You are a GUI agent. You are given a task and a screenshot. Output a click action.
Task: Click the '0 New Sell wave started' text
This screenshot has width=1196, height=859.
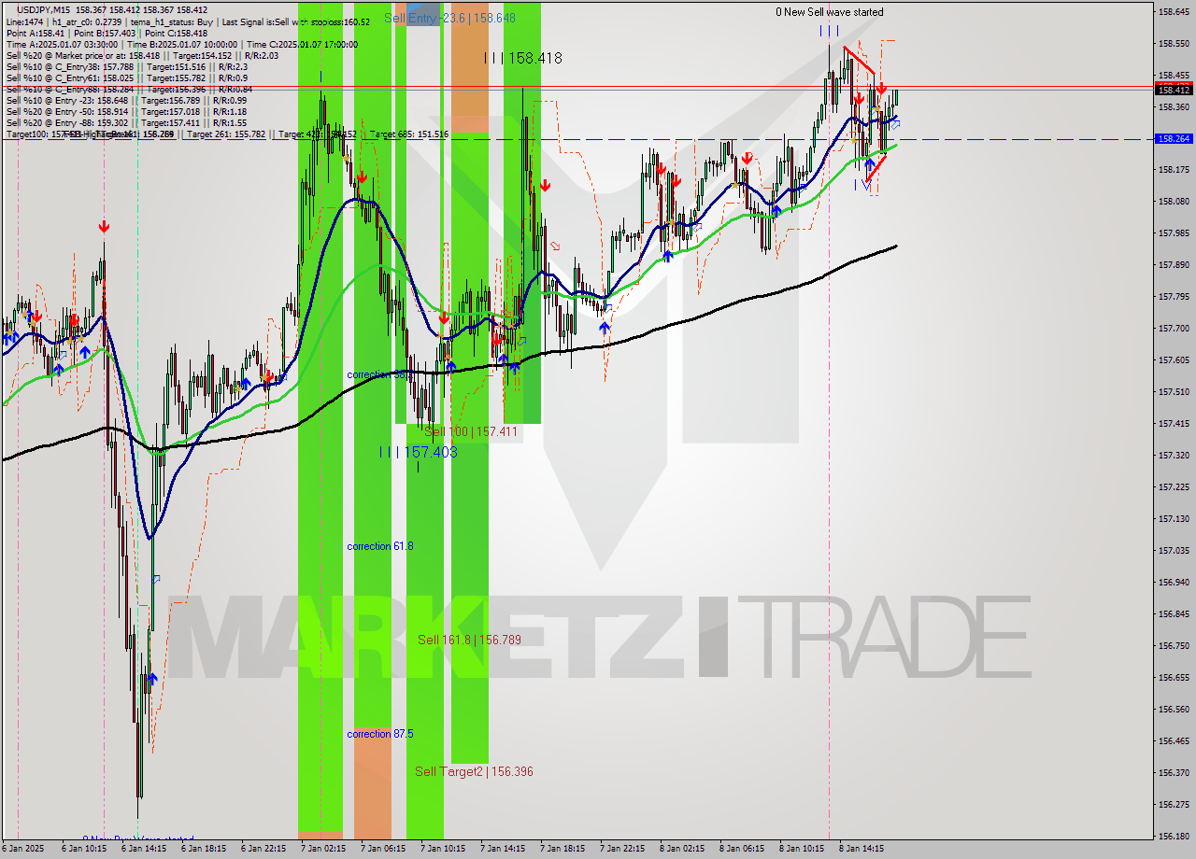[x=830, y=12]
